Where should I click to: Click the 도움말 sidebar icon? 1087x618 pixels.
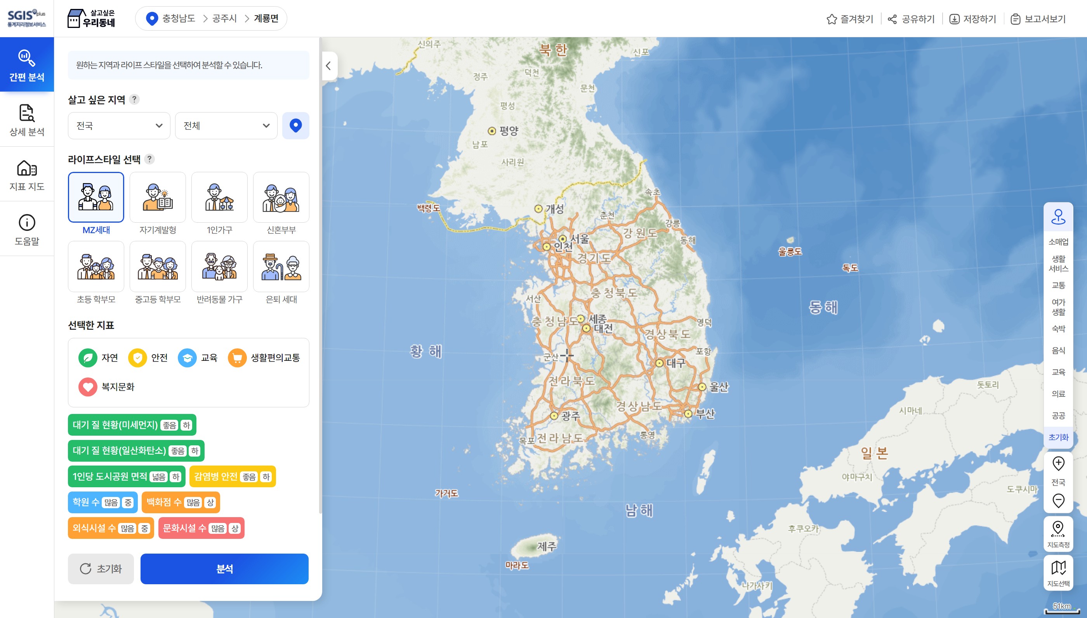(26, 229)
